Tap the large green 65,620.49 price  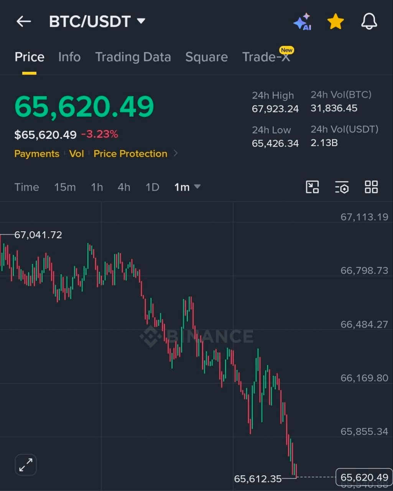84,106
